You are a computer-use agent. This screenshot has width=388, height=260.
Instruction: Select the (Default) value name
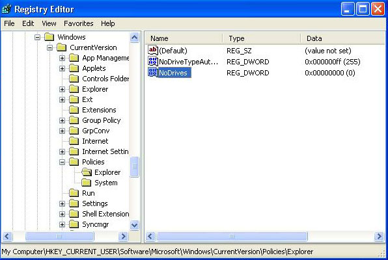point(173,51)
